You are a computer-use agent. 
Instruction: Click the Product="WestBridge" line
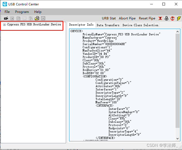tap(99, 41)
